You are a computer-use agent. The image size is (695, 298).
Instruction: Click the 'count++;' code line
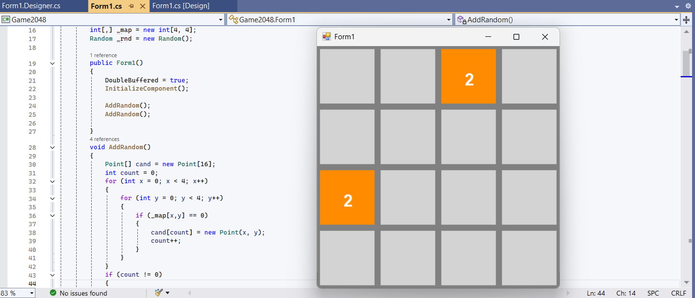pos(165,240)
